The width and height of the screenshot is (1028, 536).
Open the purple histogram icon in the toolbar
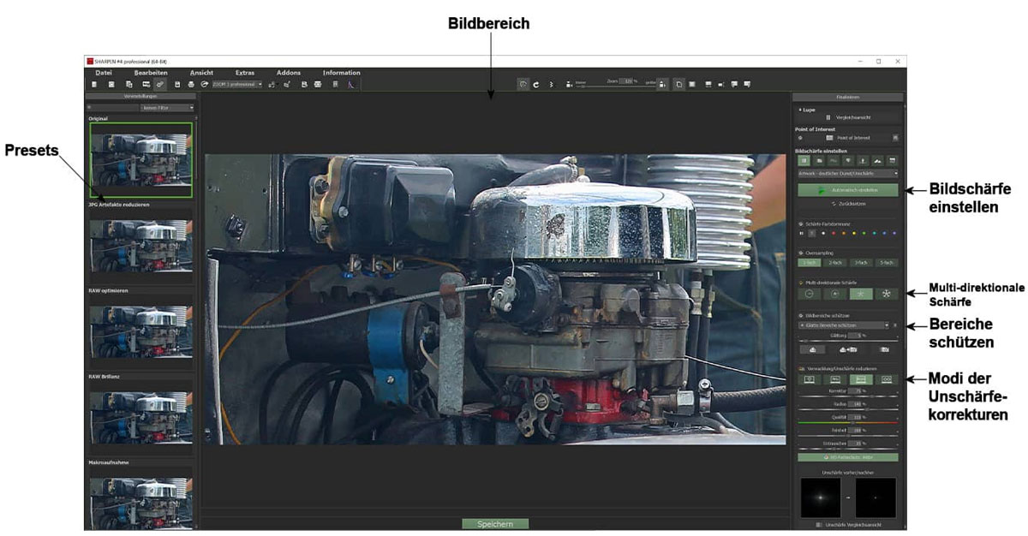pyautogui.click(x=350, y=85)
